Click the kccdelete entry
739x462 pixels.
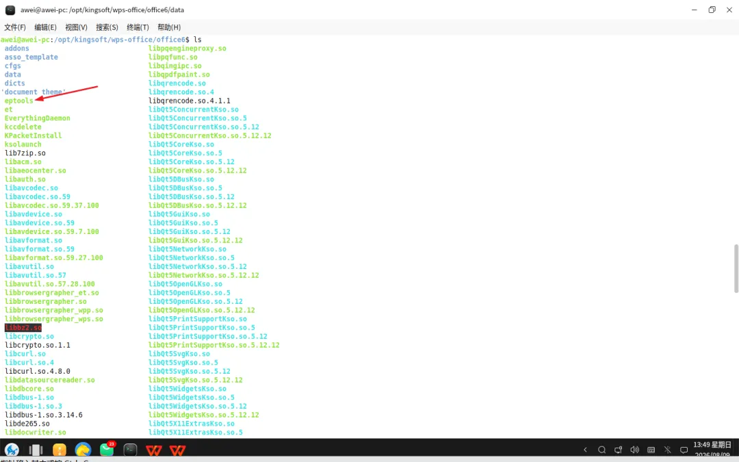(23, 127)
